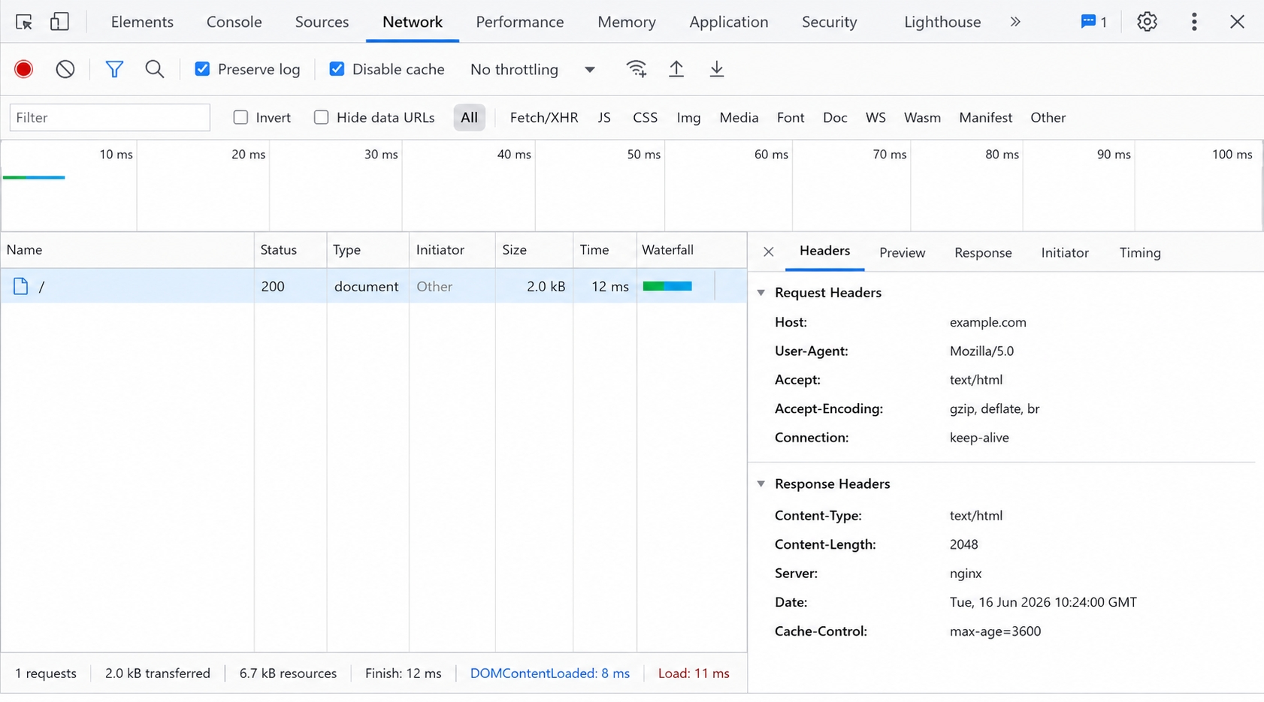This screenshot has width=1264, height=702.
Task: Focus the Filter text field
Action: coord(110,117)
